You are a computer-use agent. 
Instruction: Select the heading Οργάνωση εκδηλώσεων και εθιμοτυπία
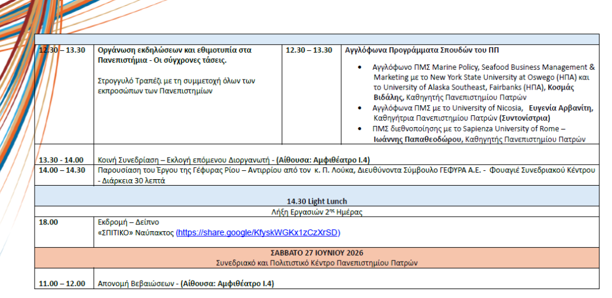[175, 56]
